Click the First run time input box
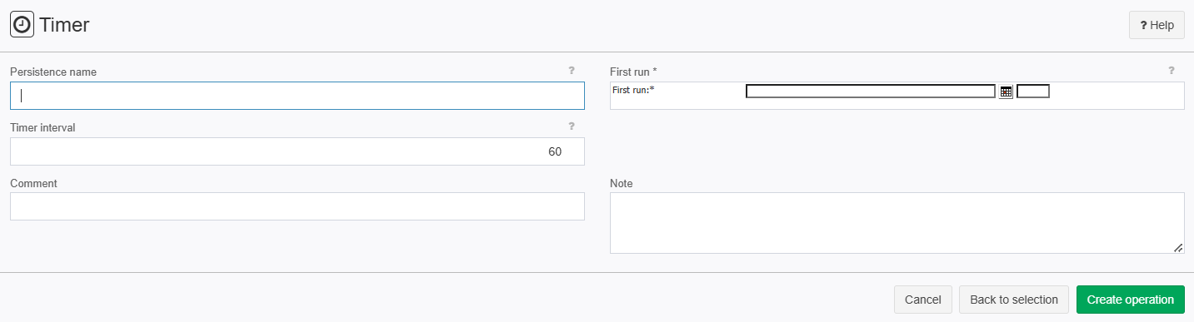 pyautogui.click(x=1033, y=92)
